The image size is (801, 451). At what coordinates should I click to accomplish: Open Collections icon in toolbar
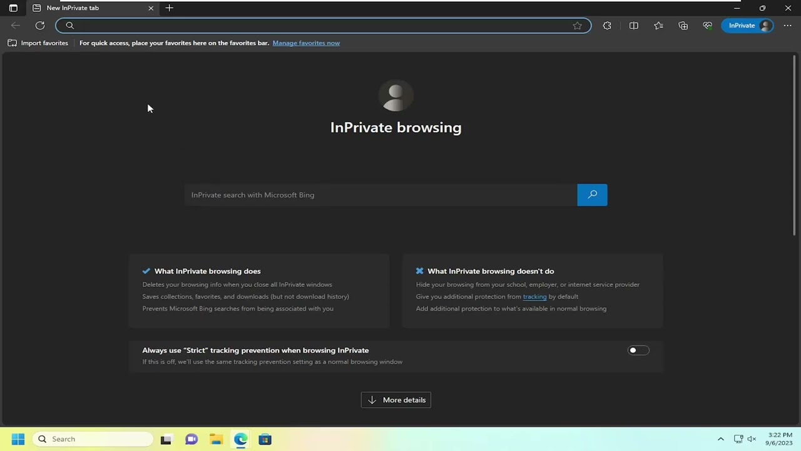pos(683,26)
